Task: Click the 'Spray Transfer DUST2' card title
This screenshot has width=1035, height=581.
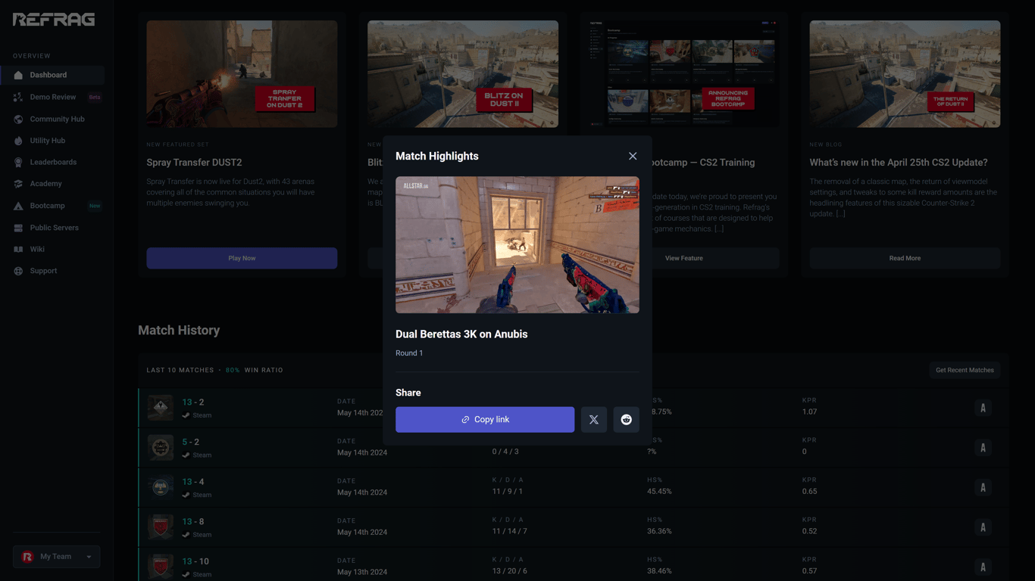Action: click(194, 163)
